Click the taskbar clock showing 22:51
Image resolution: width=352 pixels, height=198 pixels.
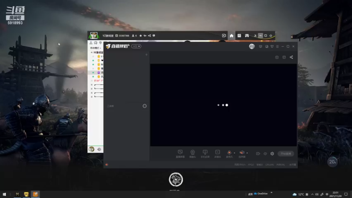(x=335, y=194)
